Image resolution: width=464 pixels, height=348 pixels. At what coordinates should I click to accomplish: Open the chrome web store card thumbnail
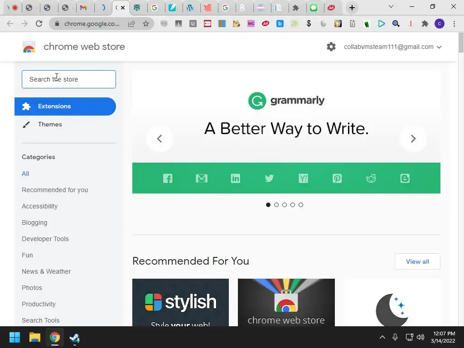(x=286, y=302)
